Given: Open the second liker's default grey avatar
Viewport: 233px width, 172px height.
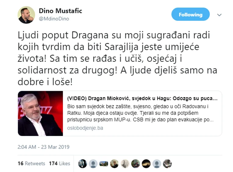Looking at the screenshot, I should pyautogui.click(x=93, y=164).
